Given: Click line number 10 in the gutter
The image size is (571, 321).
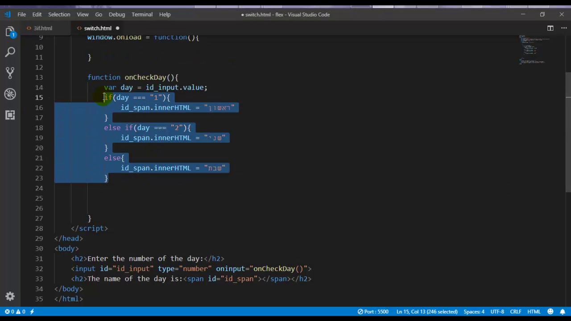Looking at the screenshot, I should (x=39, y=47).
